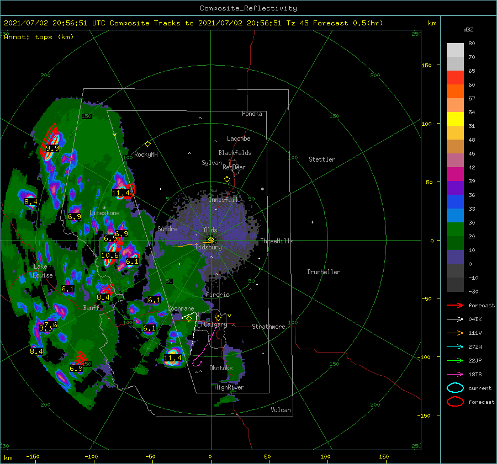Click the red 65 dBZ color swatch
This screenshot has height=464, width=497.
(x=455, y=77)
